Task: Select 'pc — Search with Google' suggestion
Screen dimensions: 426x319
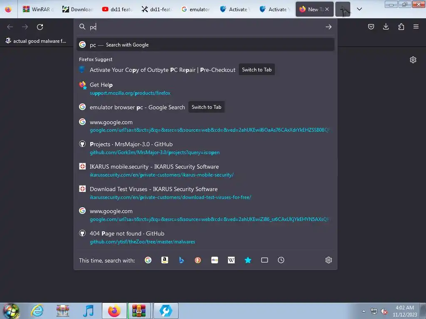Action: [206, 45]
